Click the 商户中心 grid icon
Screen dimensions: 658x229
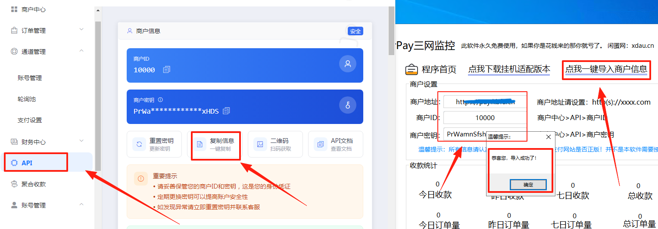click(14, 9)
